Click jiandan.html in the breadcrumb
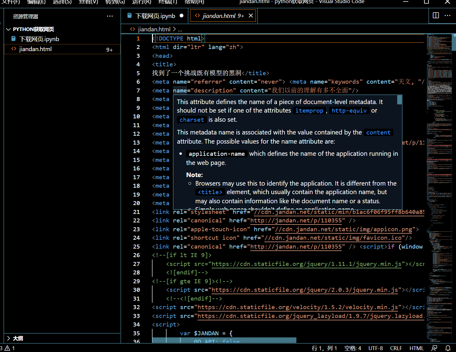The width and height of the screenshot is (456, 352). (154, 29)
